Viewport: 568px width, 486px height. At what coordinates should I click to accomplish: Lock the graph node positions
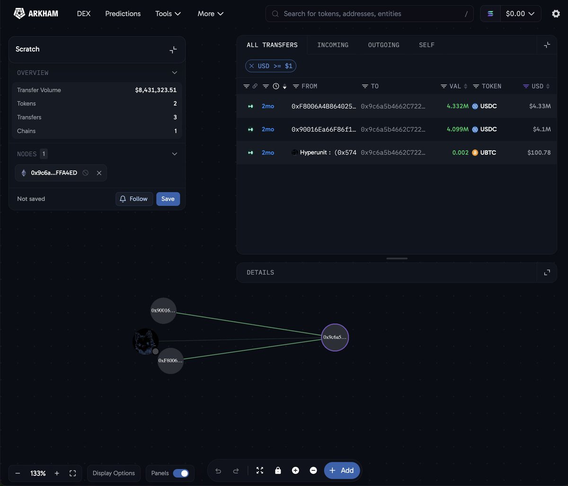278,470
